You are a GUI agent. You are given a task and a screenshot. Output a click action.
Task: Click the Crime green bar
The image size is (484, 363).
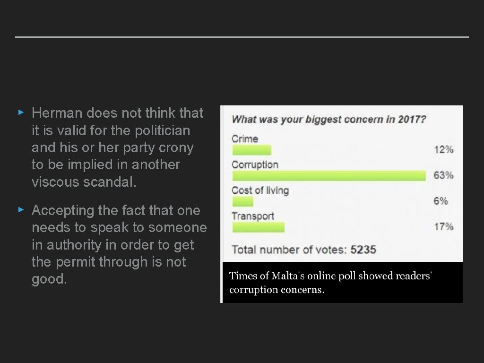tap(251, 150)
